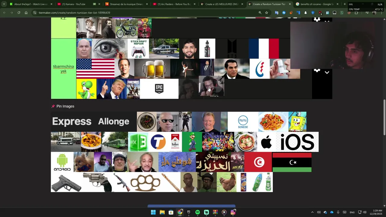Screen dimensions: 386x217
Task: Click the tiermaker.com address bar
Action: pyautogui.click(x=145, y=13)
